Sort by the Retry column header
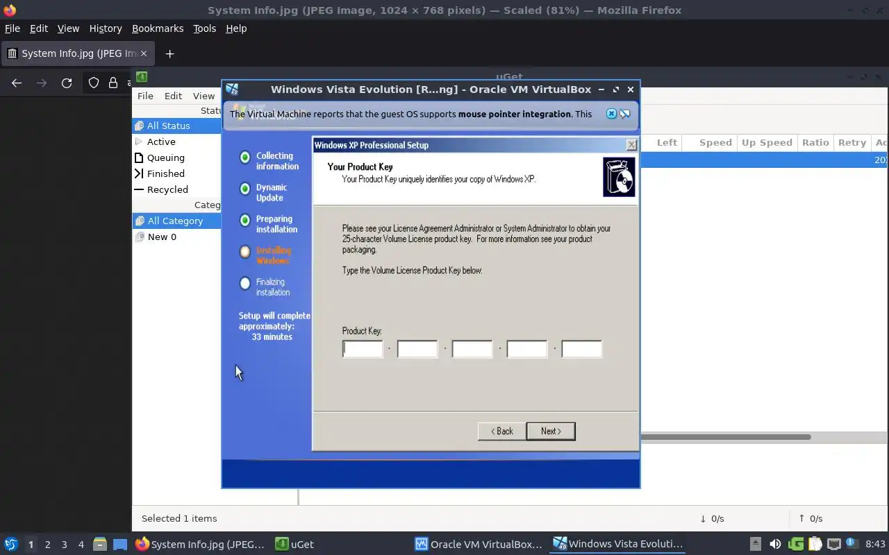889x555 pixels. point(851,142)
